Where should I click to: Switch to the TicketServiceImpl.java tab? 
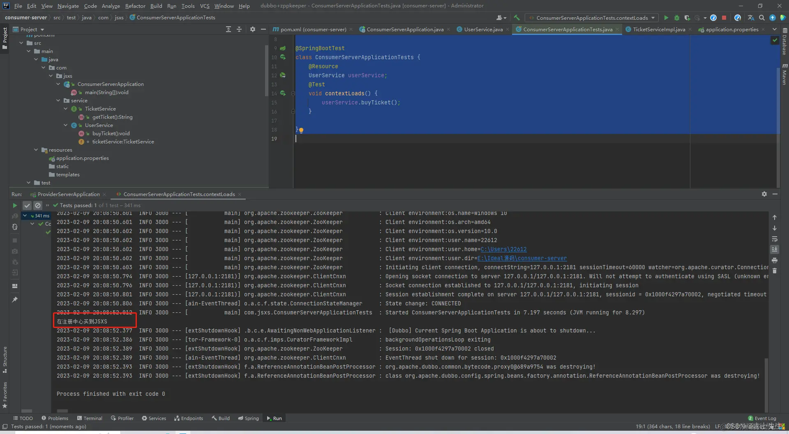[x=659, y=29]
